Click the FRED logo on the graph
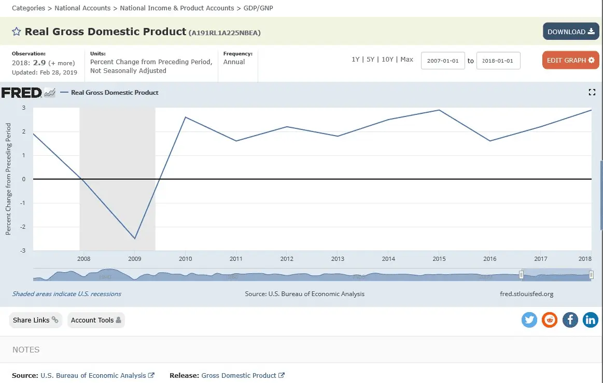 [x=28, y=93]
